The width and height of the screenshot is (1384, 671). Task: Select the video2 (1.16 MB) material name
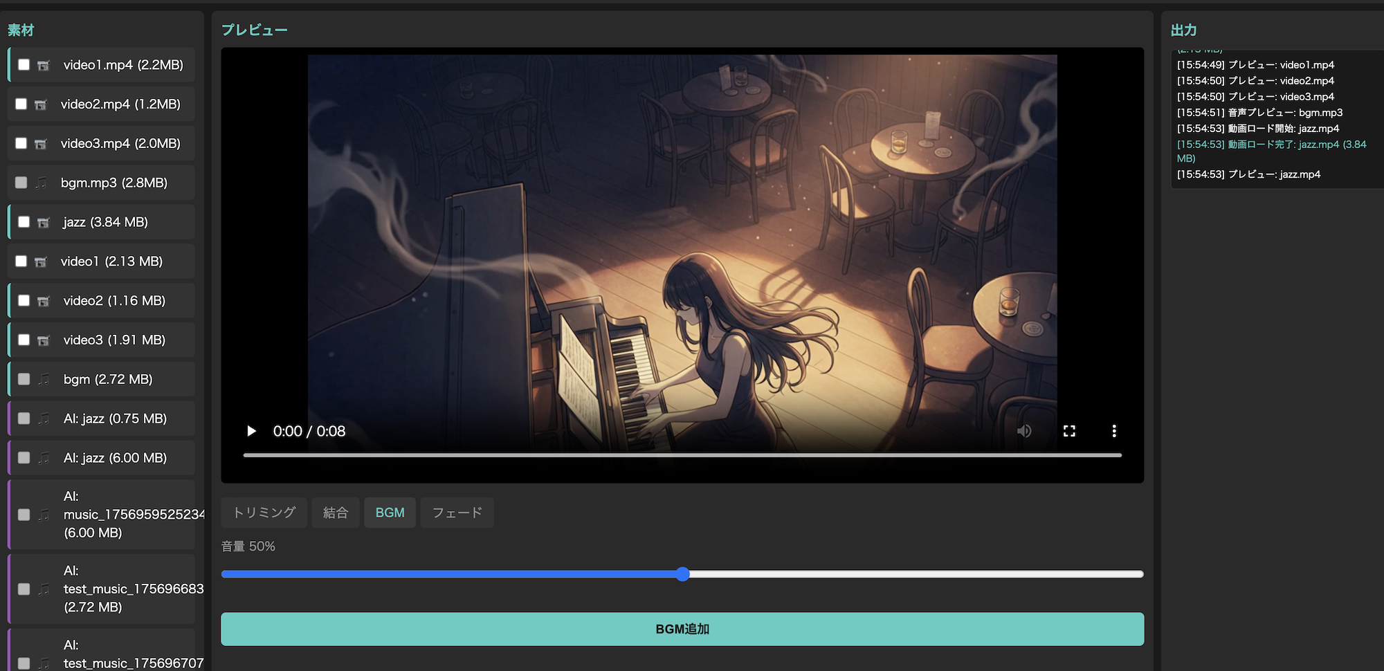pyautogui.click(x=114, y=301)
